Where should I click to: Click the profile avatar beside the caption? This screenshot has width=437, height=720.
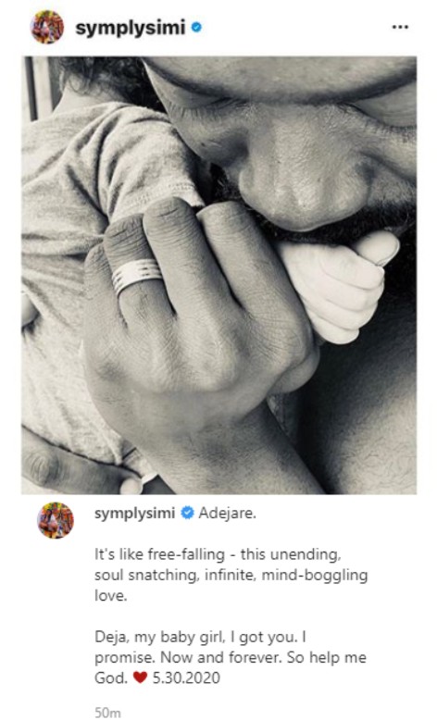pyautogui.click(x=56, y=520)
